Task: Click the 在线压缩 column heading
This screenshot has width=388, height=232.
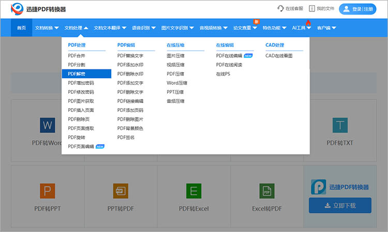Action: 175,45
